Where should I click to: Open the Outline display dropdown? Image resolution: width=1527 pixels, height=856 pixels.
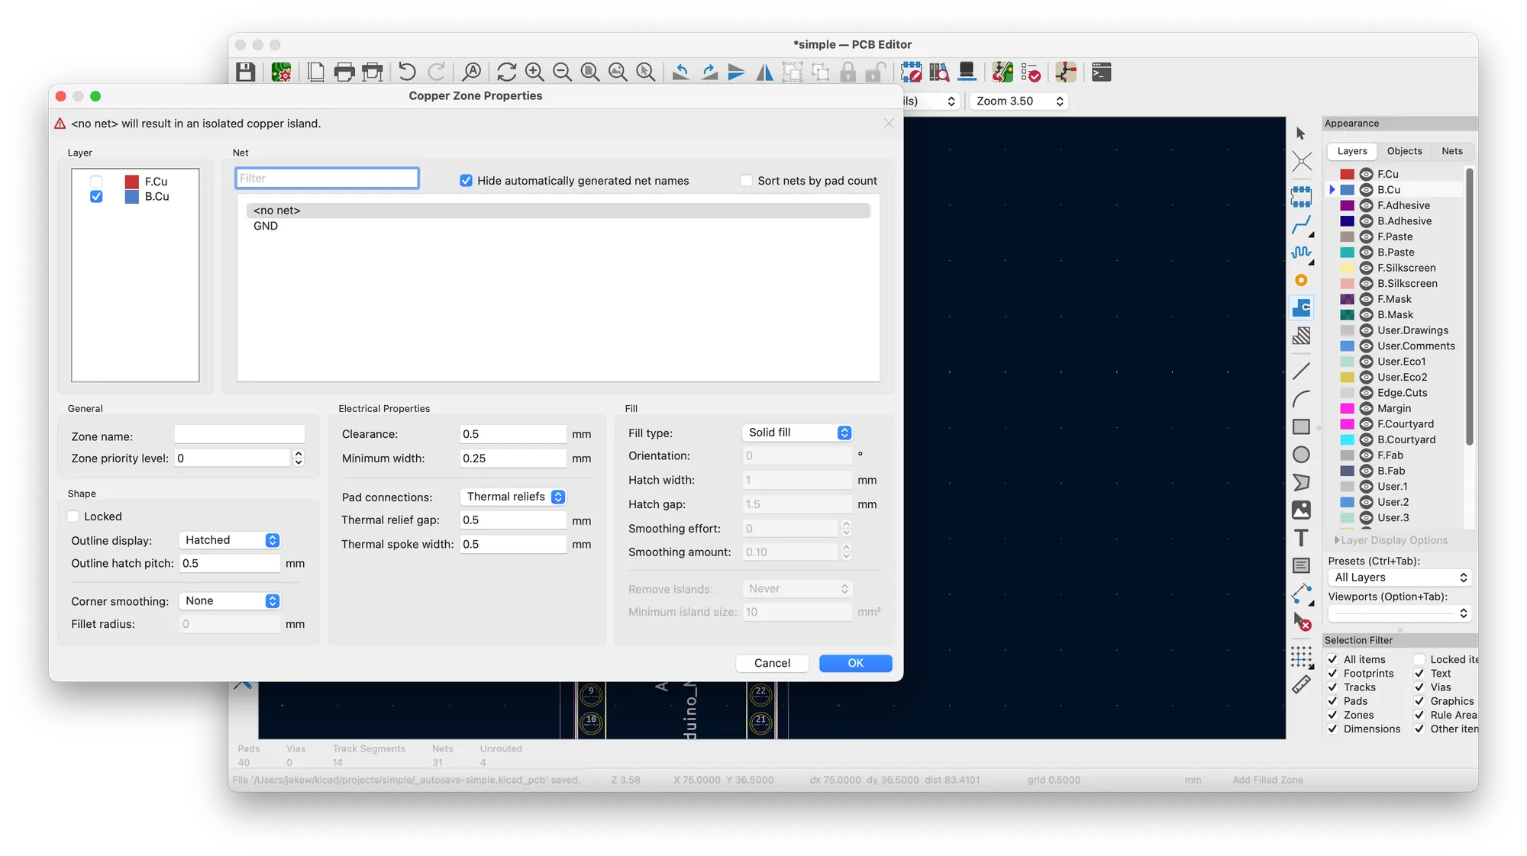[229, 540]
